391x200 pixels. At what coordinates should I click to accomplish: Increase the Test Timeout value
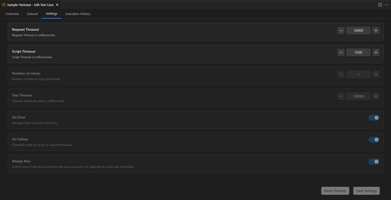[376, 96]
